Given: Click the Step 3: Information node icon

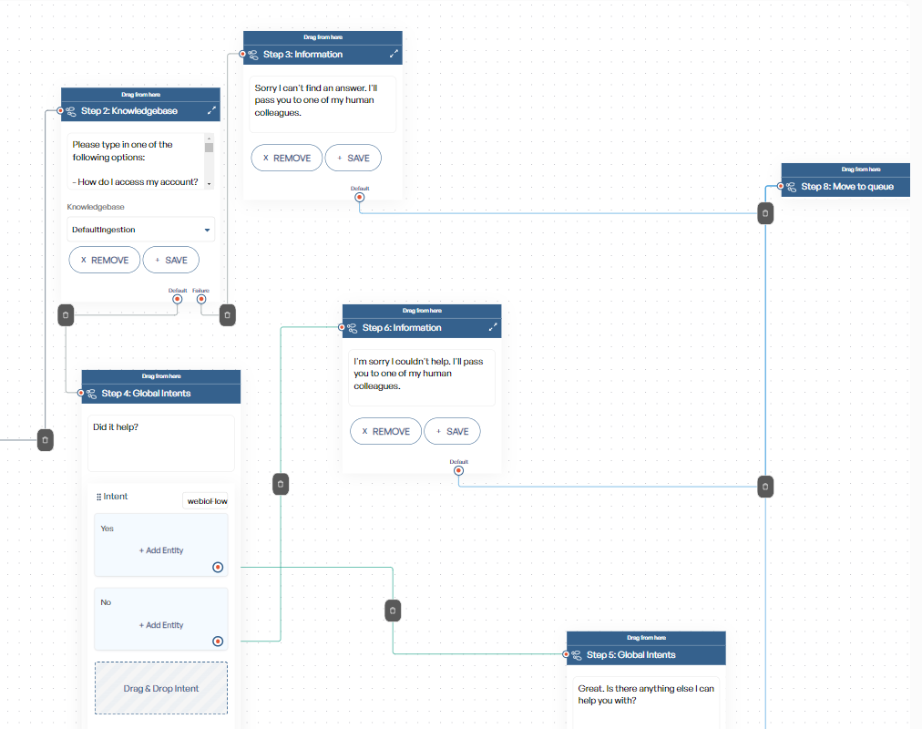Looking at the screenshot, I should coord(253,55).
